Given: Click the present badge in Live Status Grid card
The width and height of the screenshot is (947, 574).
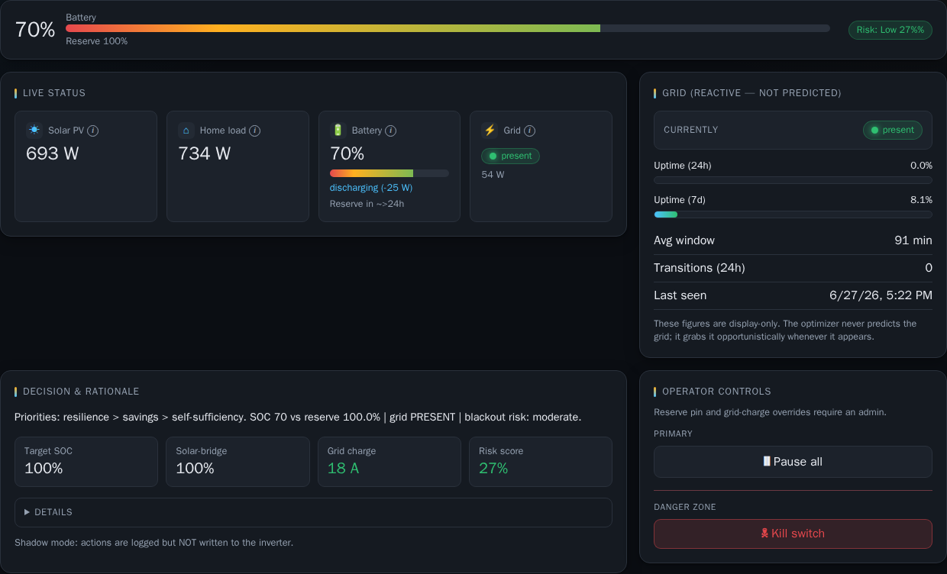Looking at the screenshot, I should (510, 156).
